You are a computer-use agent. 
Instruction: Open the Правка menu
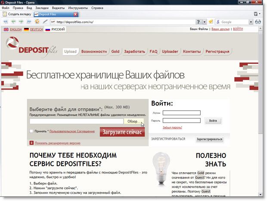coord(18,8)
